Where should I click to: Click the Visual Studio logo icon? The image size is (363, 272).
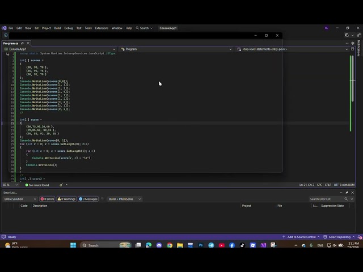click(4, 28)
